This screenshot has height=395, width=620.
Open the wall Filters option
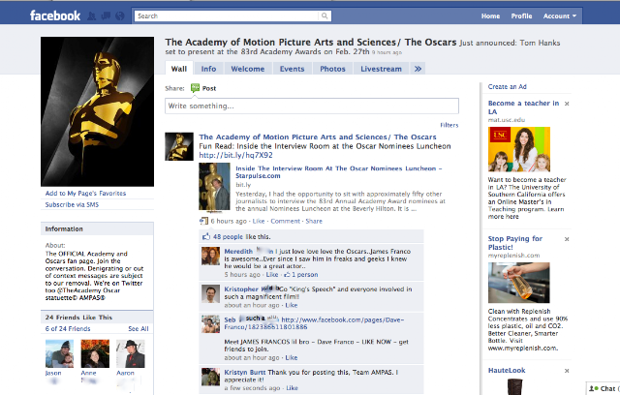449,125
